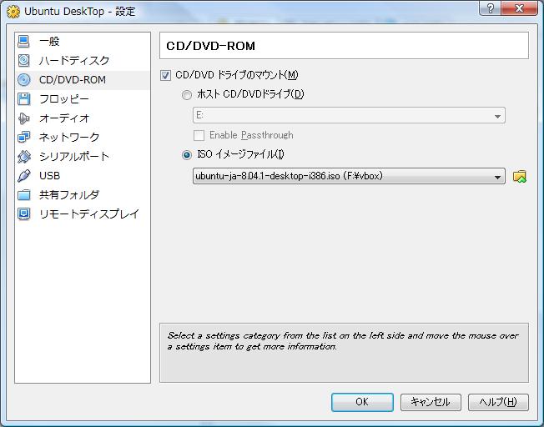Open the シリアルポート settings category
Viewport: 544px width, 427px height.
(83, 157)
